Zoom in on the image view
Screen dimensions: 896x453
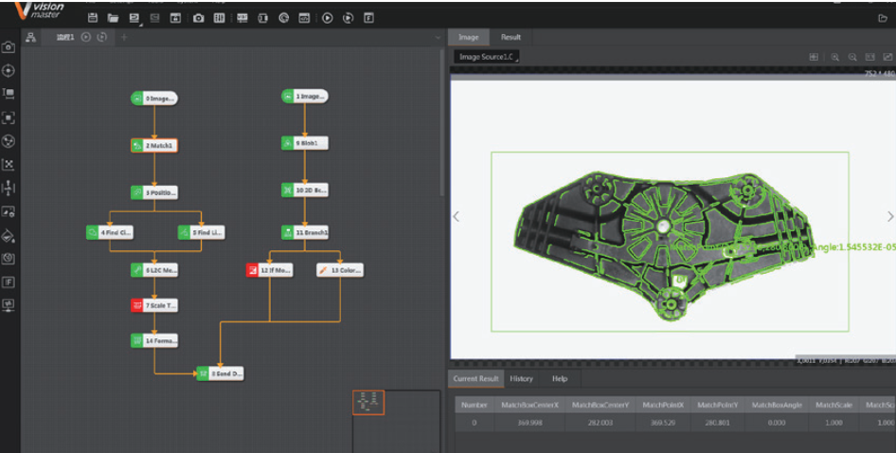click(834, 57)
